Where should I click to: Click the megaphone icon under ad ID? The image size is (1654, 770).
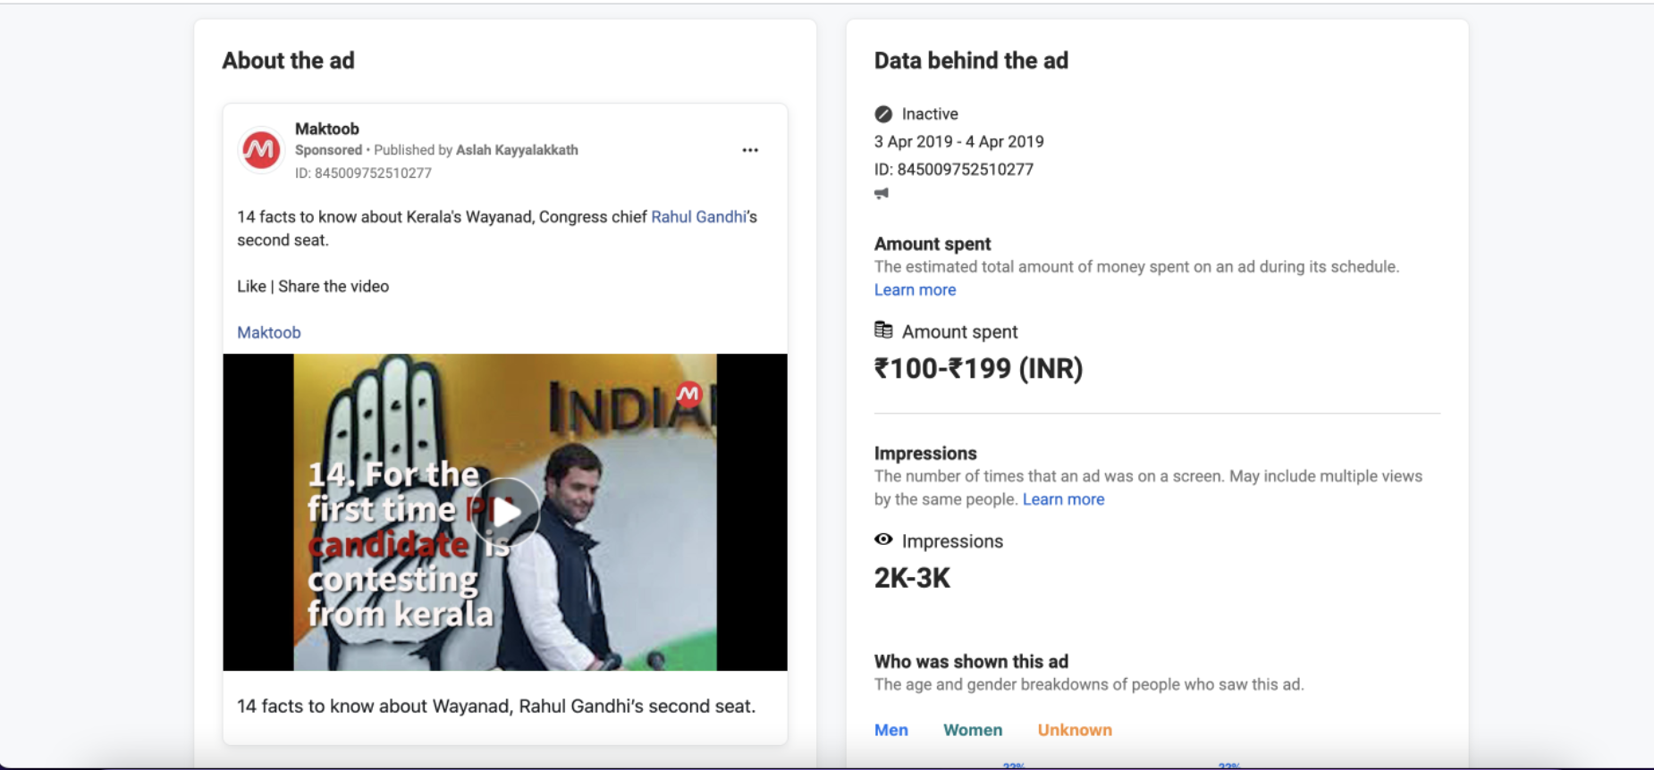(x=882, y=193)
